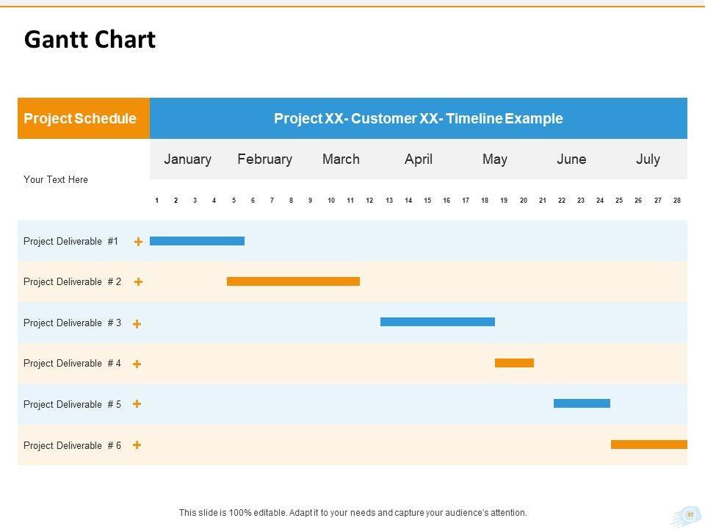Select the blue Deliverable #5 Gantt bar

pyautogui.click(x=582, y=403)
